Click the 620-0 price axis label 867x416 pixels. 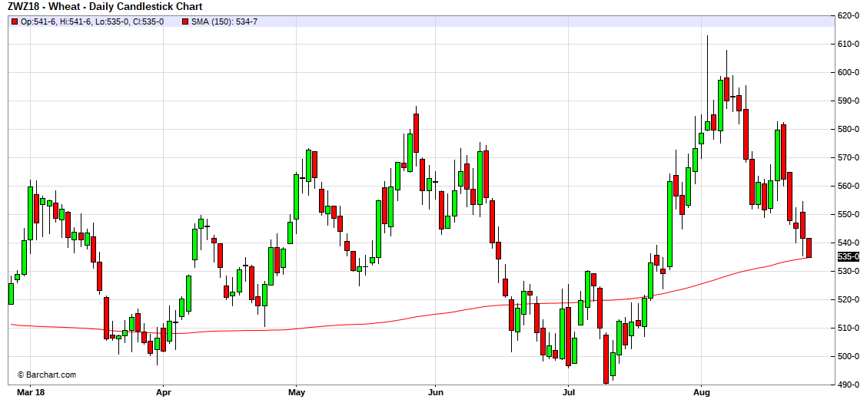849,15
